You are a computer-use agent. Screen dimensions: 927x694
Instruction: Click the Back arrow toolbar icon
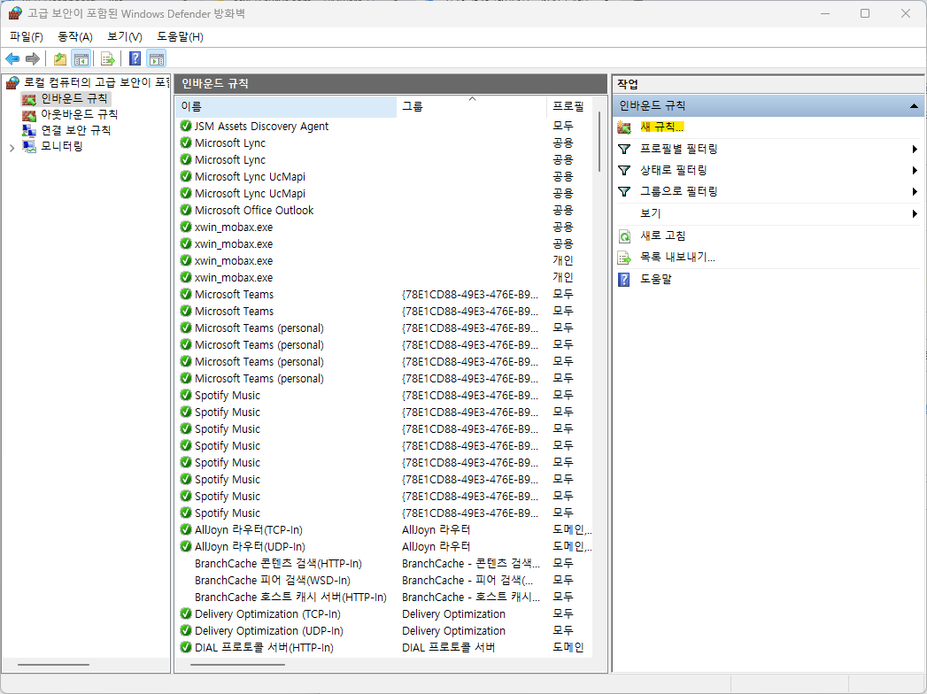12,58
